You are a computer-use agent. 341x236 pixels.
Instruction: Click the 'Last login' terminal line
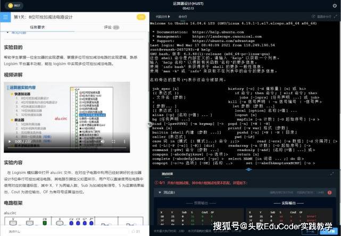point(212,45)
